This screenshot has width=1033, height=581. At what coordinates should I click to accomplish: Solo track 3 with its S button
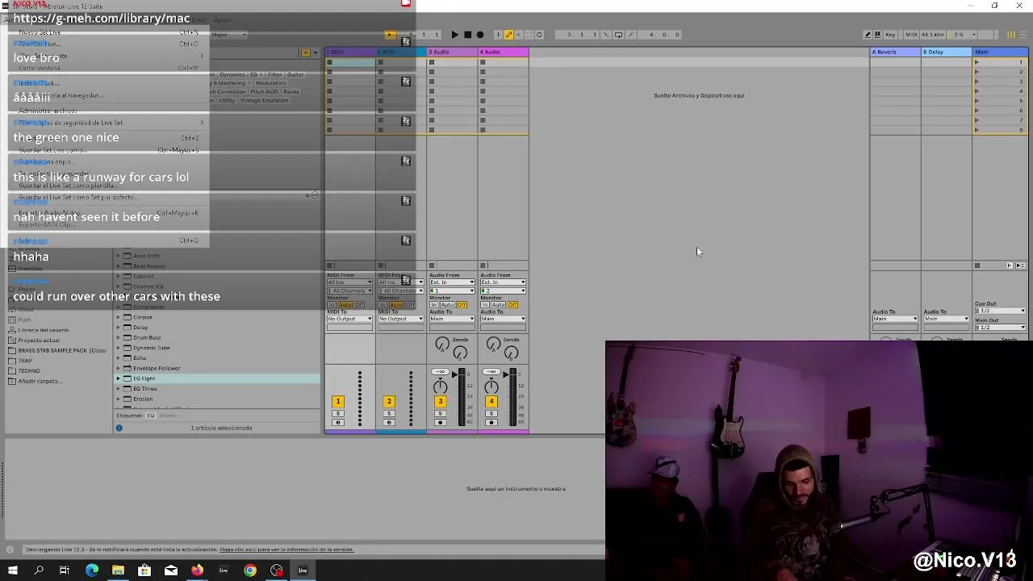(440, 414)
